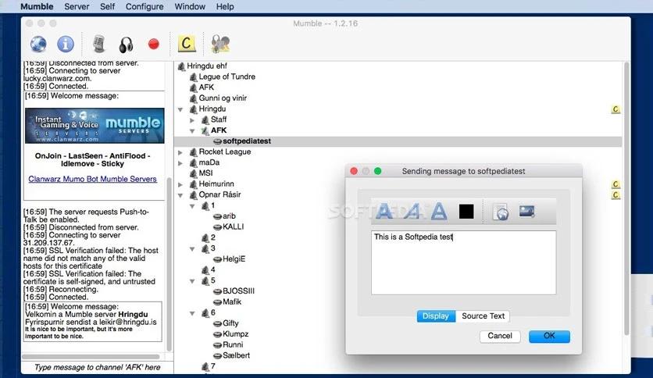Image resolution: width=653 pixels, height=378 pixels.
Task: Select user BJOSSIII
Action: pyautogui.click(x=238, y=291)
